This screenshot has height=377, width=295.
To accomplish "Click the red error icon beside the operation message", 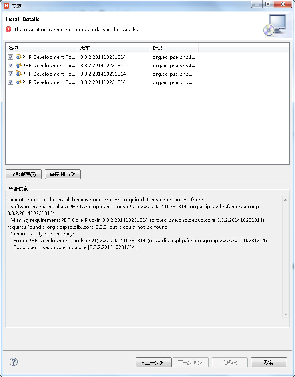I will [8, 29].
